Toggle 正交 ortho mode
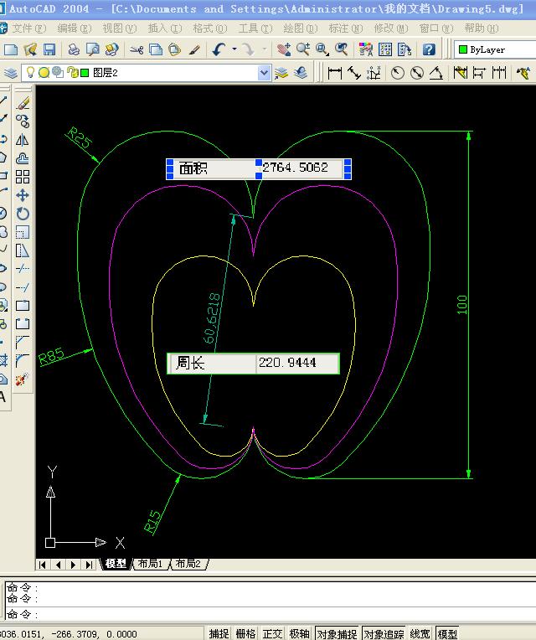This screenshot has height=640, width=536. point(272,633)
